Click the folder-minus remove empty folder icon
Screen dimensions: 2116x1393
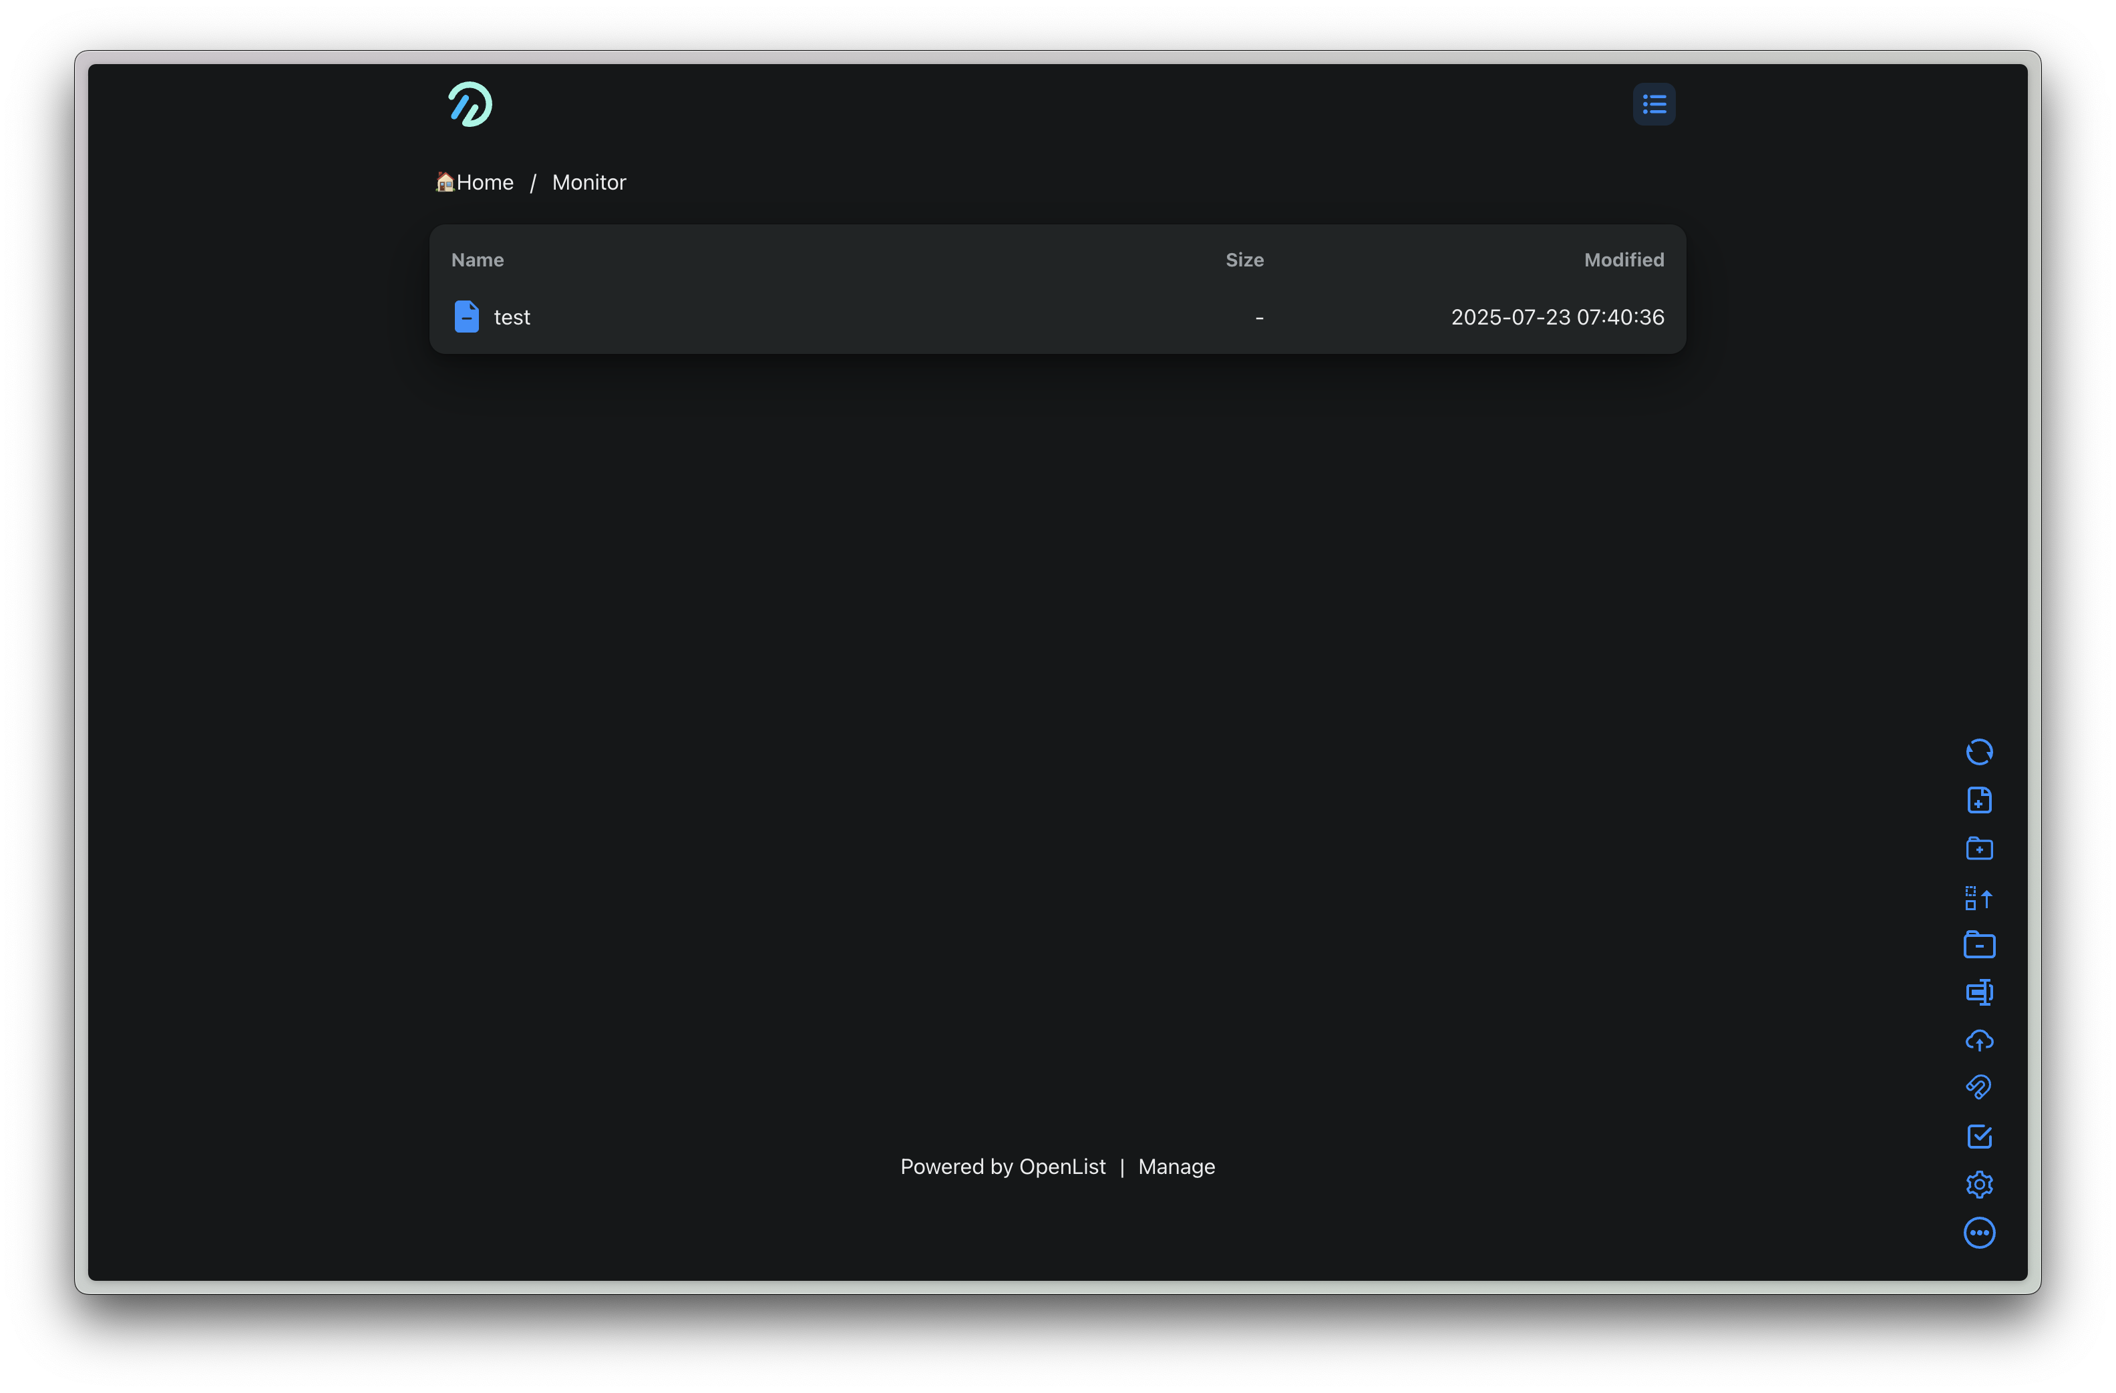1978,945
